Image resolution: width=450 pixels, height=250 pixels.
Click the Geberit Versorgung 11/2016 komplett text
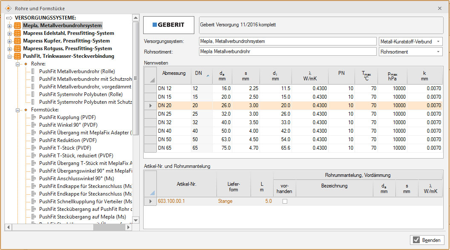238,25
